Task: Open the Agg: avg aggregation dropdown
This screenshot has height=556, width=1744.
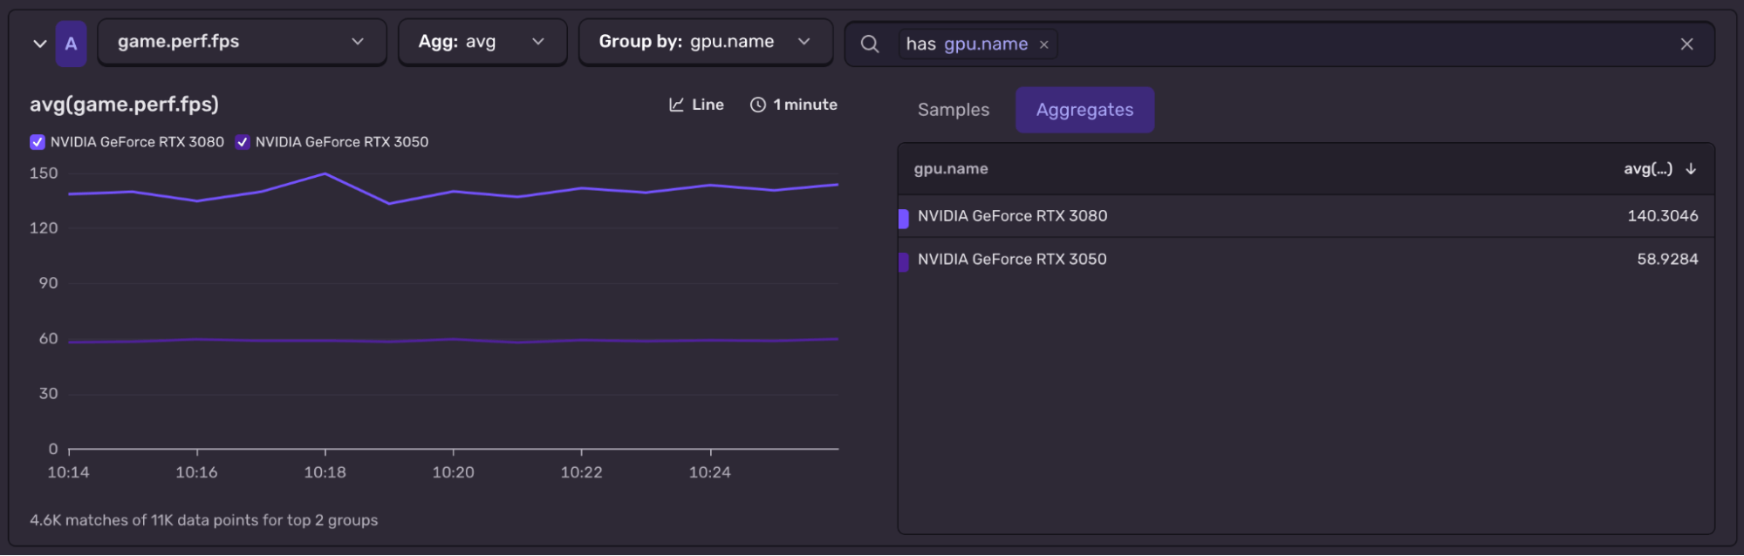Action: point(482,42)
